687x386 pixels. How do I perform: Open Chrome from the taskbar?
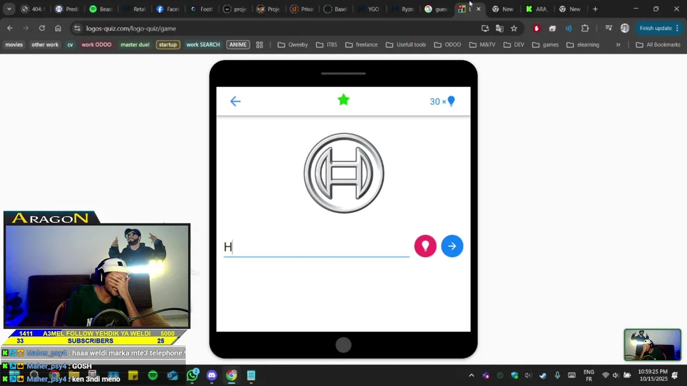click(231, 375)
